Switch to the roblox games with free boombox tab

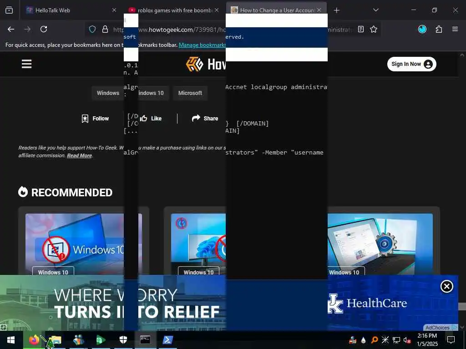pyautogui.click(x=174, y=10)
